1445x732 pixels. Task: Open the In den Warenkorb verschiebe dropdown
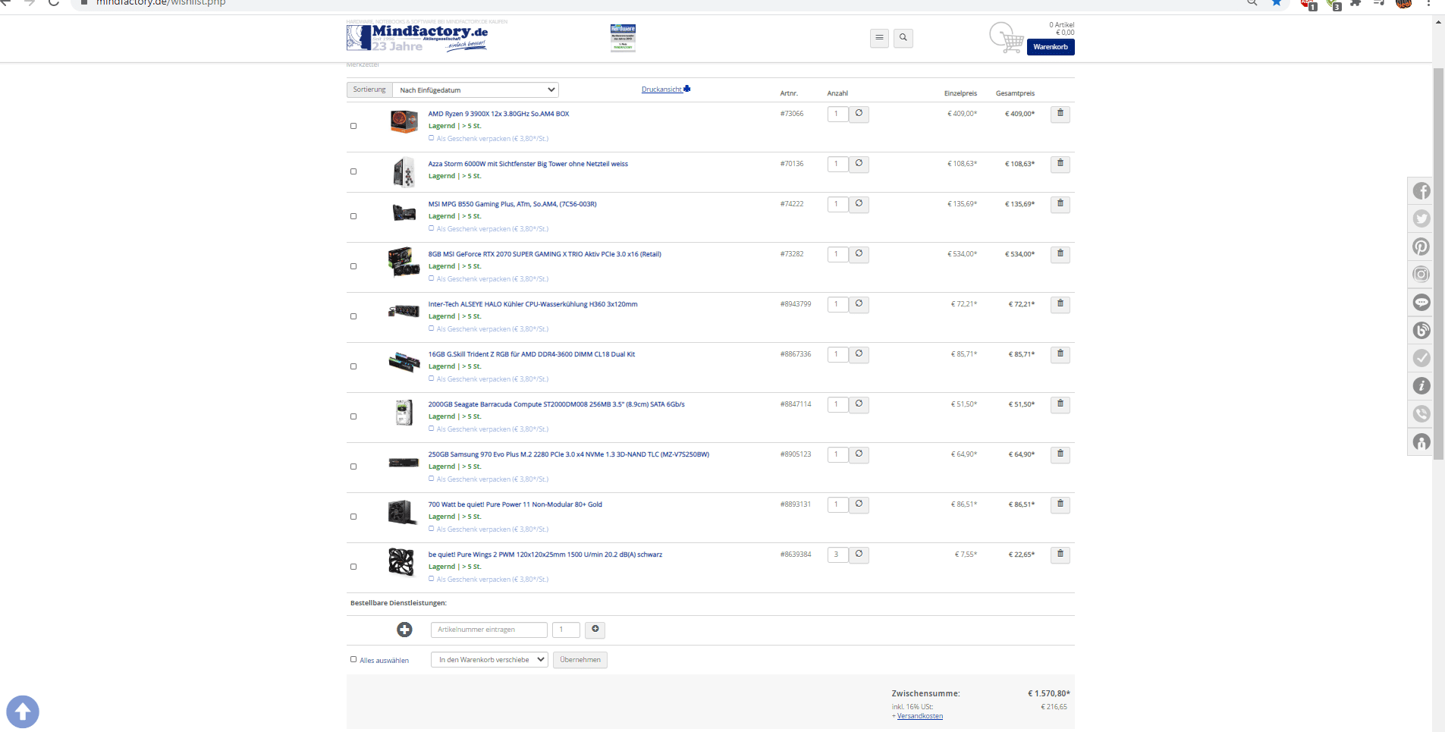pos(489,660)
